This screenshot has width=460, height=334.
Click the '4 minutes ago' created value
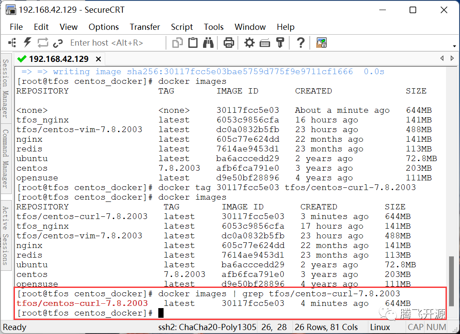point(335,303)
